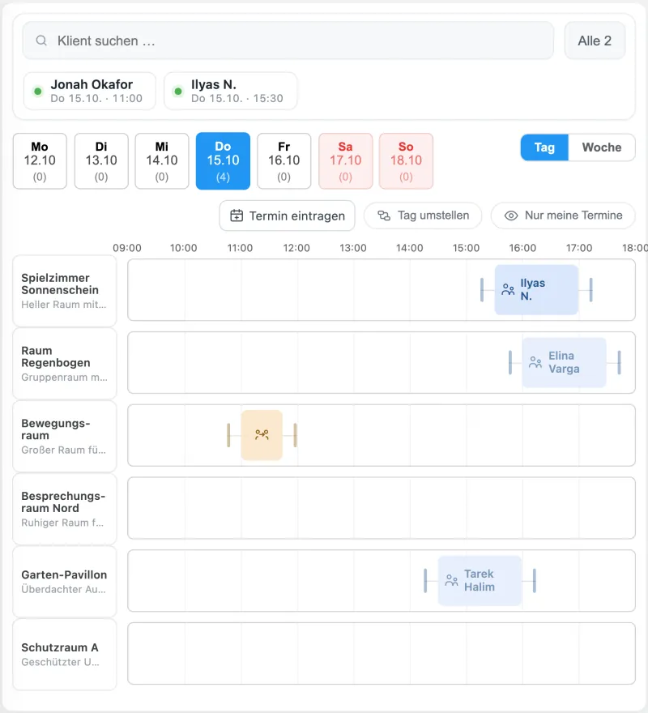Select the Bewegungsraum room card
648x713 pixels.
coord(65,436)
